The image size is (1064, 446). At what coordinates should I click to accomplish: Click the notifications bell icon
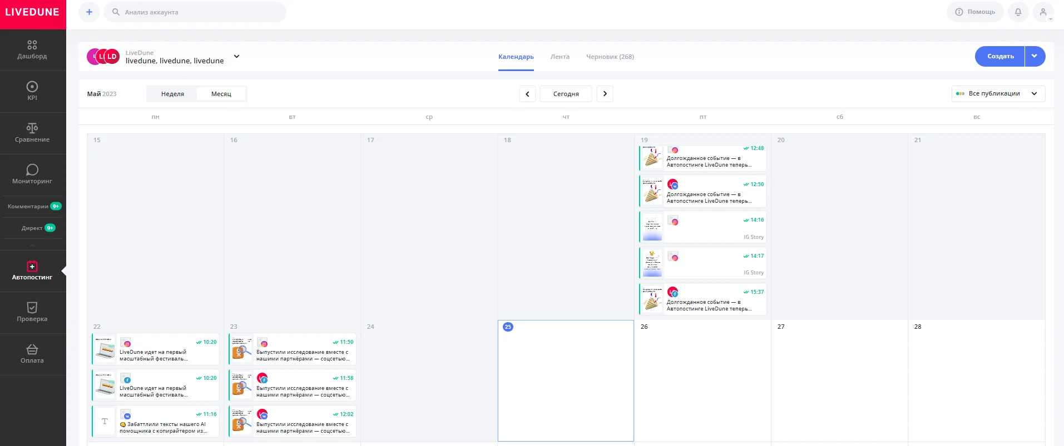(1018, 12)
